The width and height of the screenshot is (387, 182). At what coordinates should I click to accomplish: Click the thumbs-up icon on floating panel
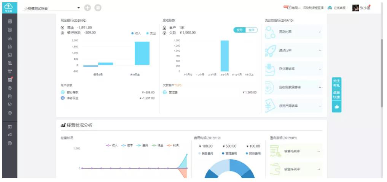point(337,107)
